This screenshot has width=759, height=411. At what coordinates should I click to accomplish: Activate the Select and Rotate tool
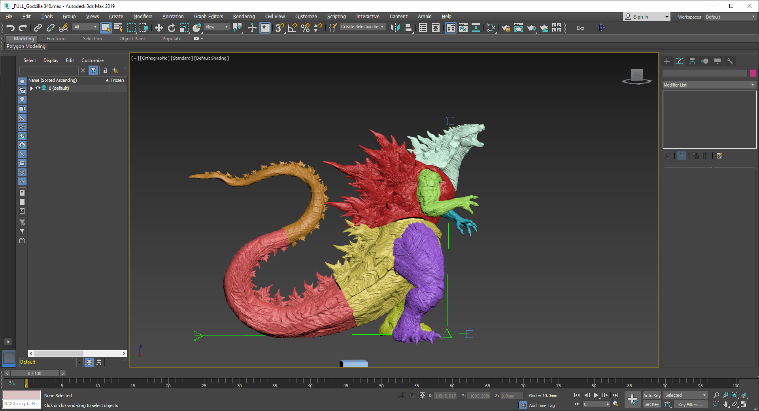click(x=171, y=28)
